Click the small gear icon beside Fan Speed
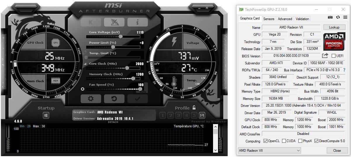This screenshot has width=351, height=157. 83,89
